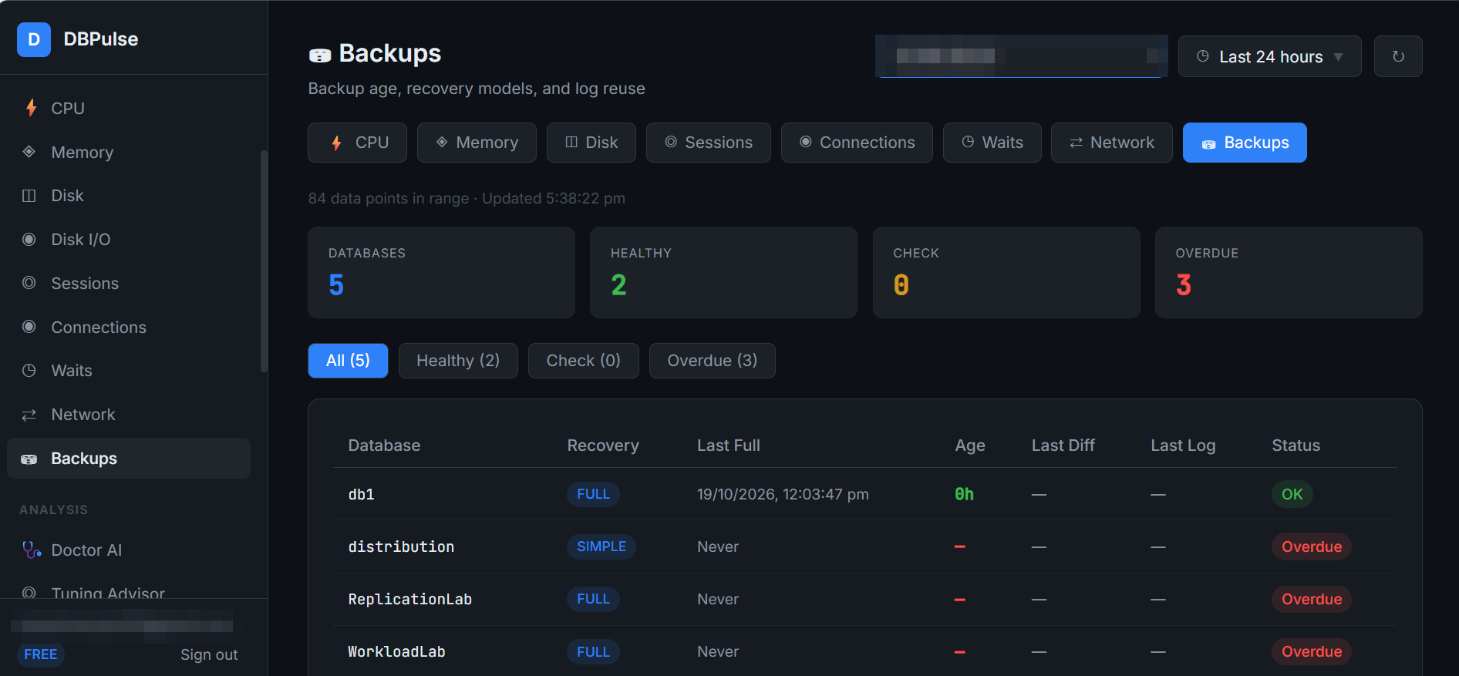This screenshot has width=1459, height=676.
Task: Click the DBPulse logo icon
Action: (34, 39)
